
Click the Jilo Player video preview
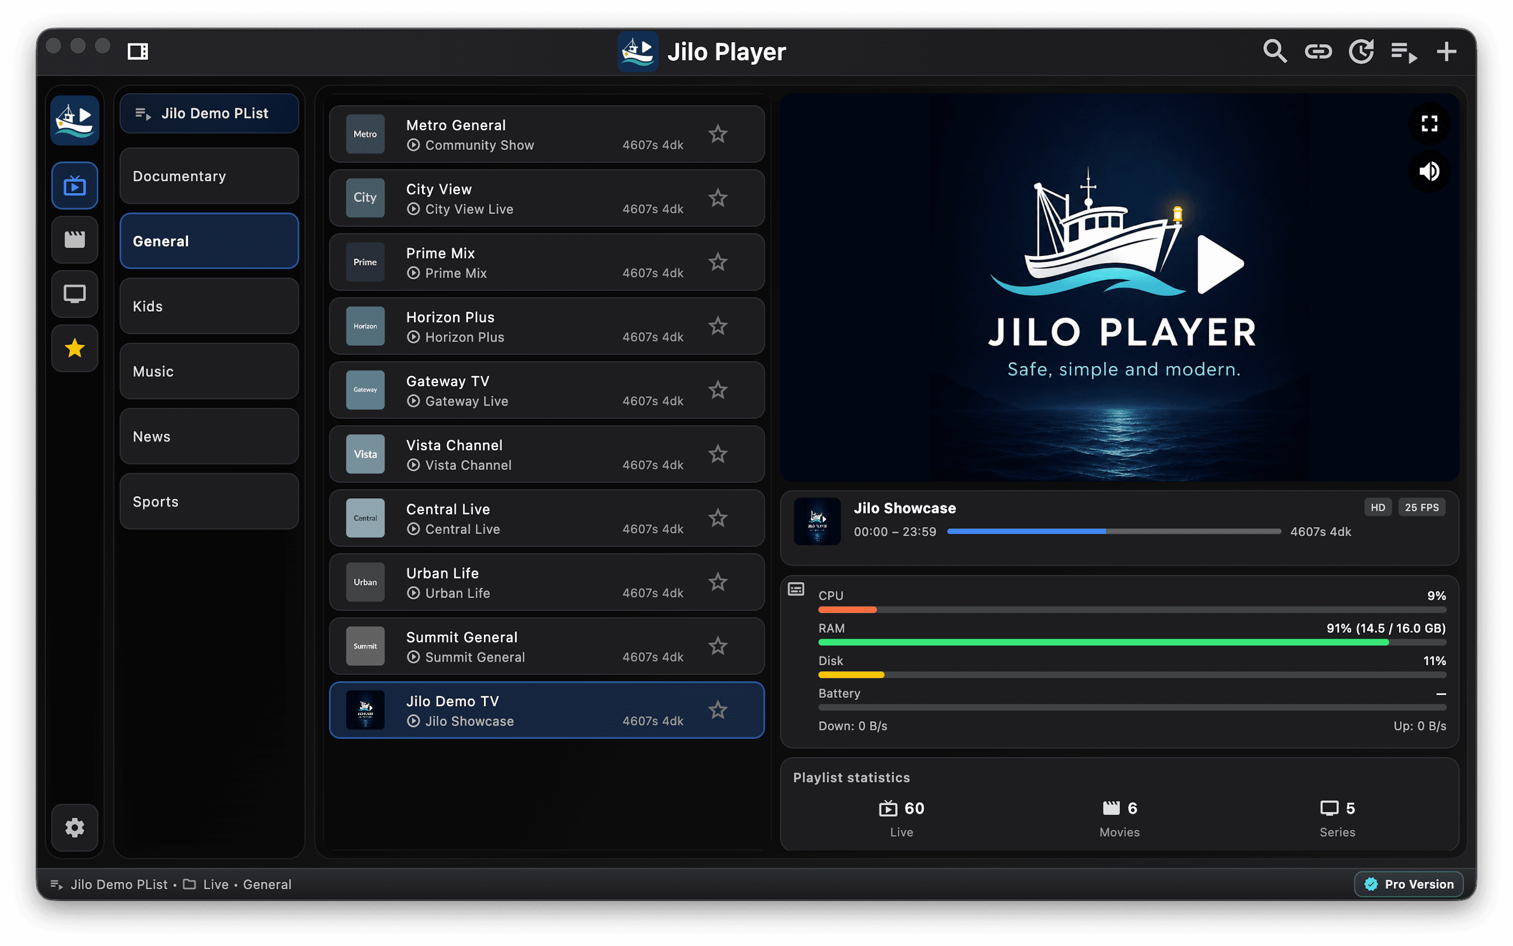pos(1119,287)
